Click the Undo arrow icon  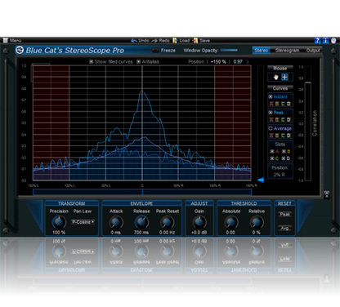point(134,41)
